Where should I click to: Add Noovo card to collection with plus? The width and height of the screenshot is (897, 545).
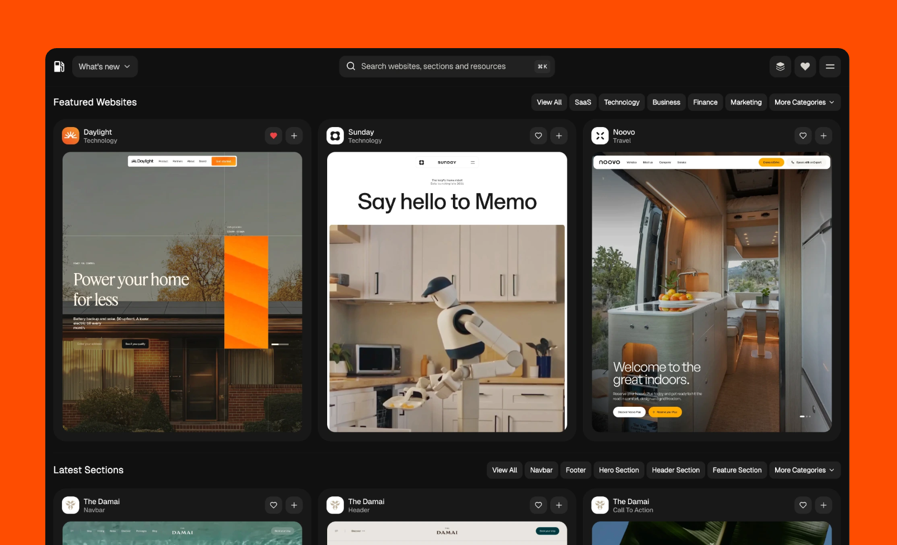[x=824, y=136]
